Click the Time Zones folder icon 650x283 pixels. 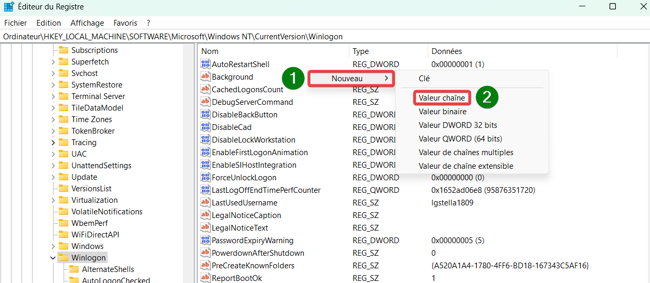[64, 119]
